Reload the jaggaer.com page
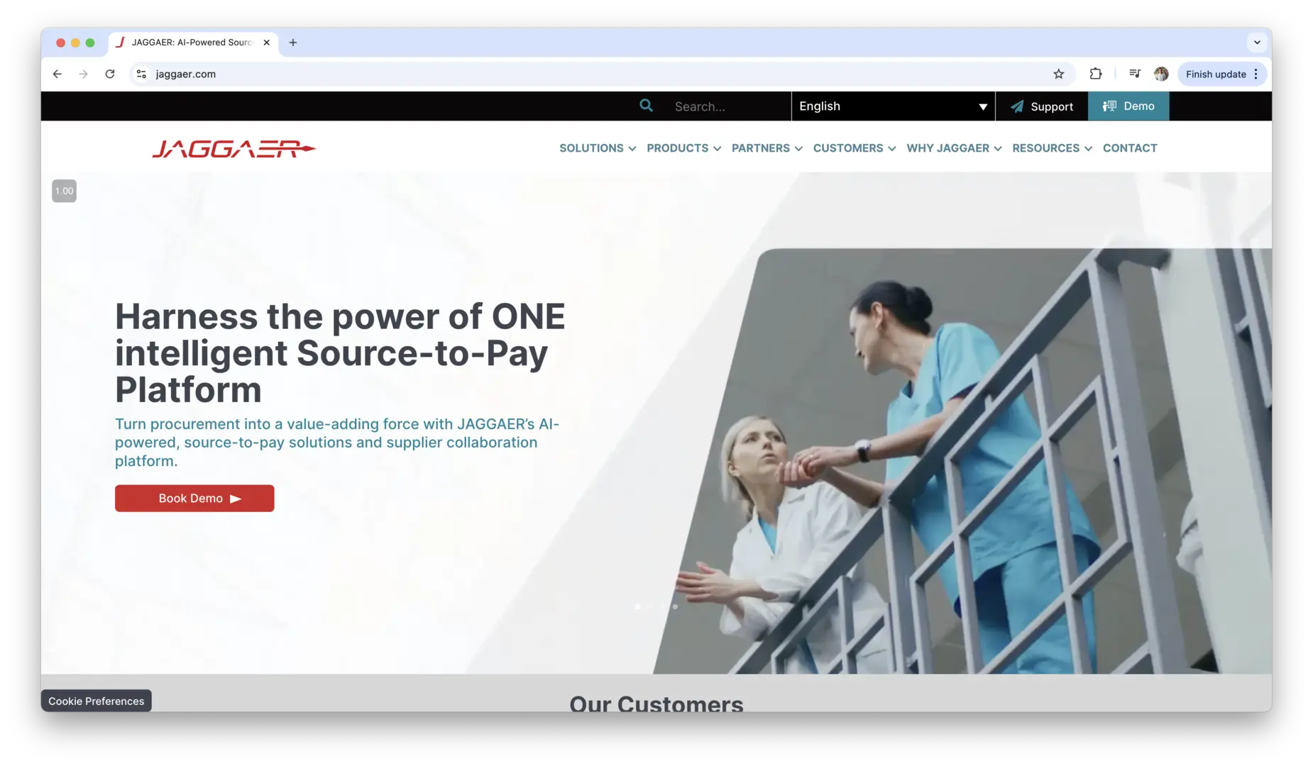Image resolution: width=1313 pixels, height=766 pixels. click(110, 74)
